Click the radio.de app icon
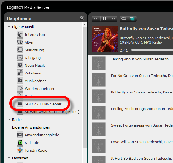This screenshot has width=173, height=163. 20,143
